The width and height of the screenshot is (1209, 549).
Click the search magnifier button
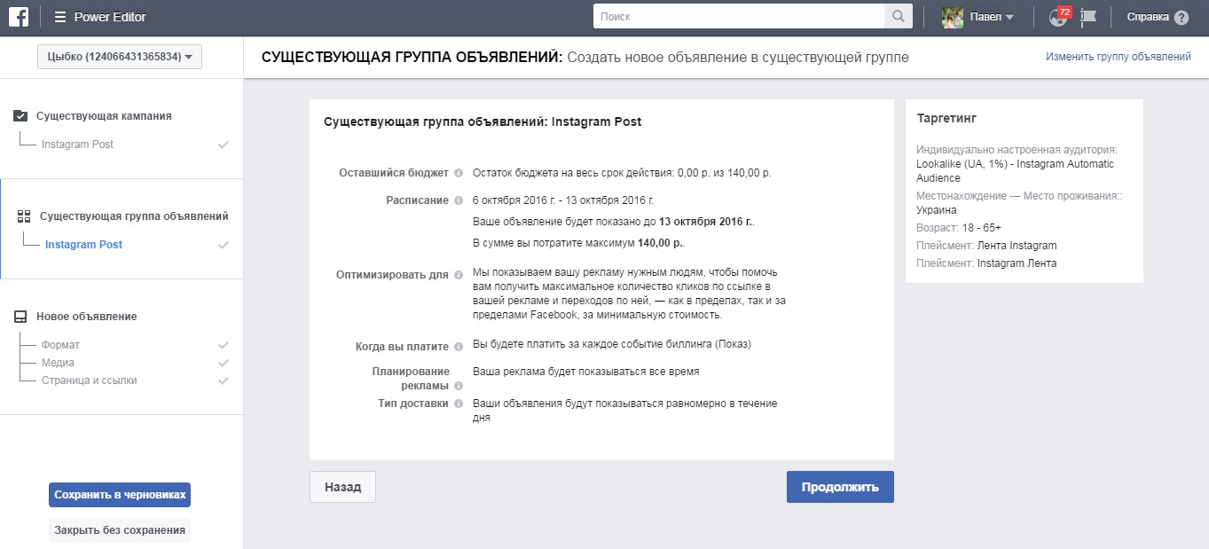click(898, 17)
